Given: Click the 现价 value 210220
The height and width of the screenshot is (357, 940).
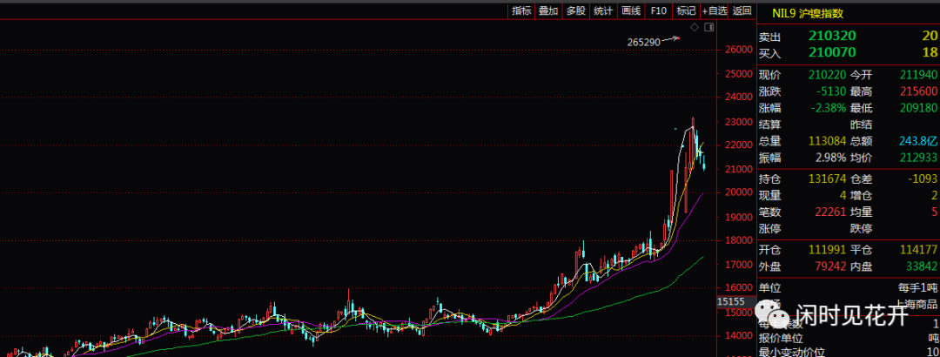Looking at the screenshot, I should click(x=828, y=75).
